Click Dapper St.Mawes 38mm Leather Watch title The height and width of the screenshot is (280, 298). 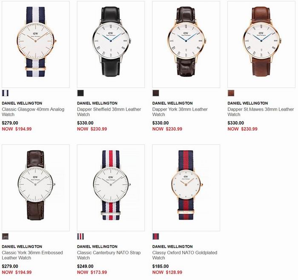pos(261,112)
